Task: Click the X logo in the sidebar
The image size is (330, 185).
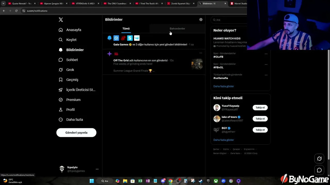Action: (x=61, y=20)
